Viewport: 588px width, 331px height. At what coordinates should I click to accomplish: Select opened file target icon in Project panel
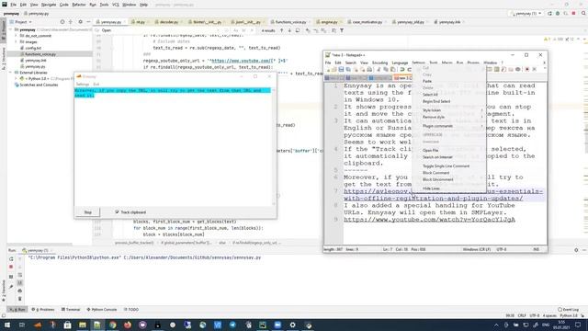(x=62, y=22)
